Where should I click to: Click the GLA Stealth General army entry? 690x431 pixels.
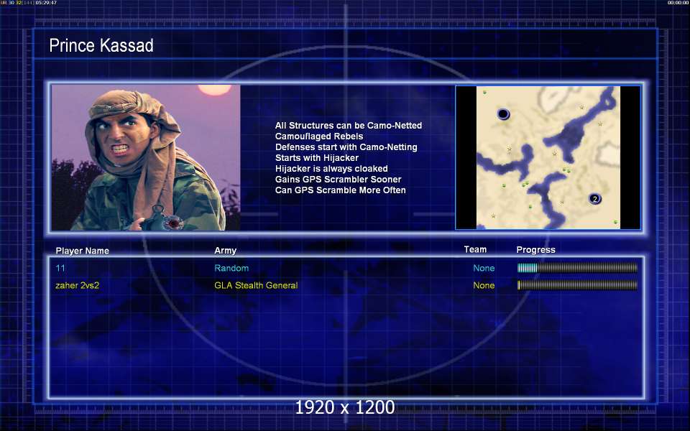pyautogui.click(x=256, y=285)
